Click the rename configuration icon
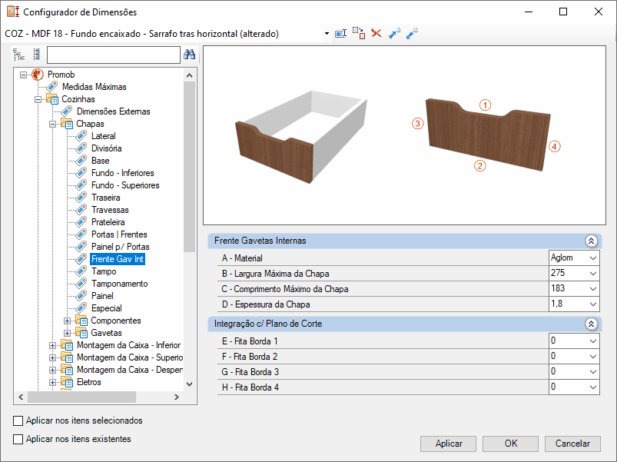Screen dimensions: 617x462 coord(340,34)
